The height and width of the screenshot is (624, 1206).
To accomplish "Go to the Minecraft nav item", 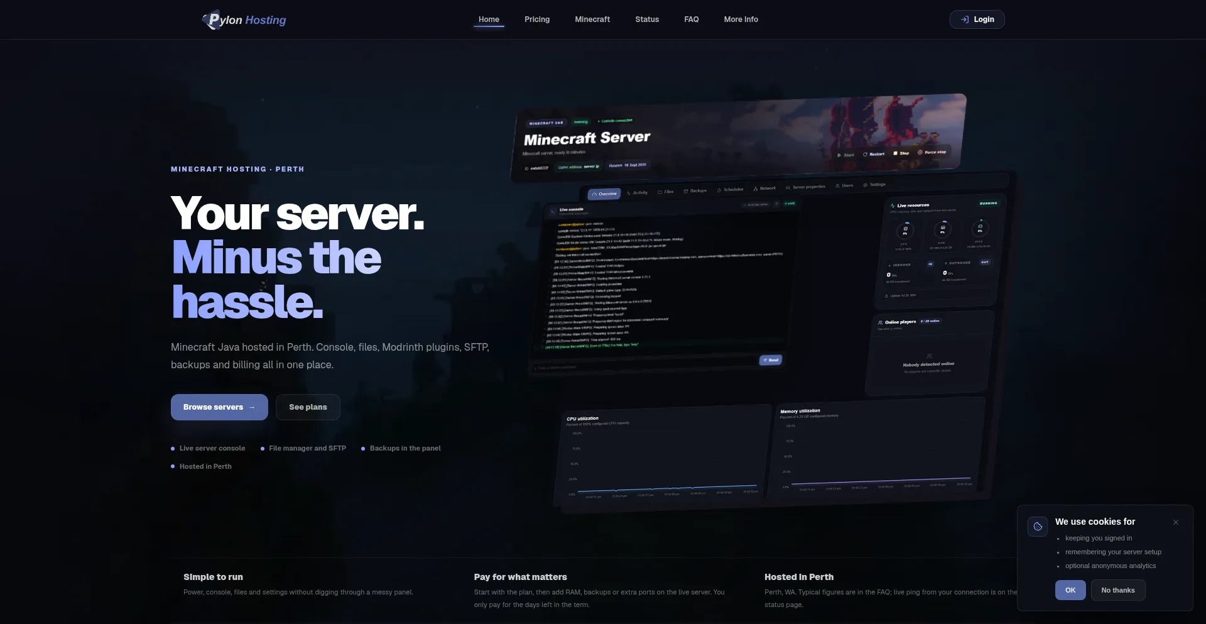I will [x=592, y=19].
